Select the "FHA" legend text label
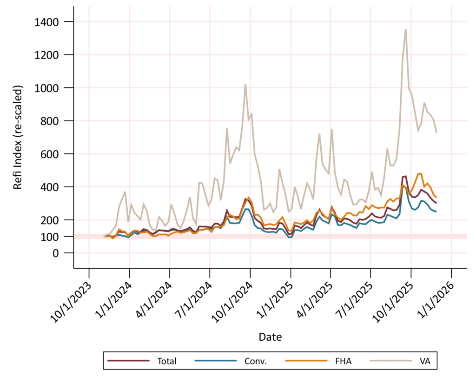 pos(339,361)
